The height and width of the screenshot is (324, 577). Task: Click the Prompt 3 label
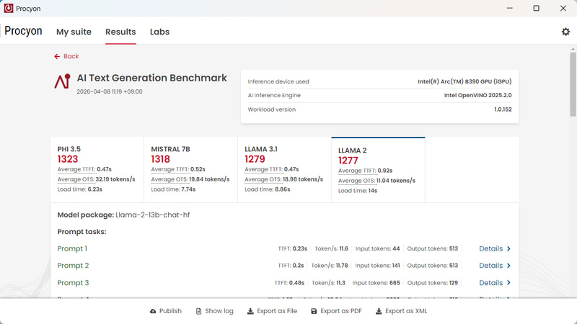[73, 283]
